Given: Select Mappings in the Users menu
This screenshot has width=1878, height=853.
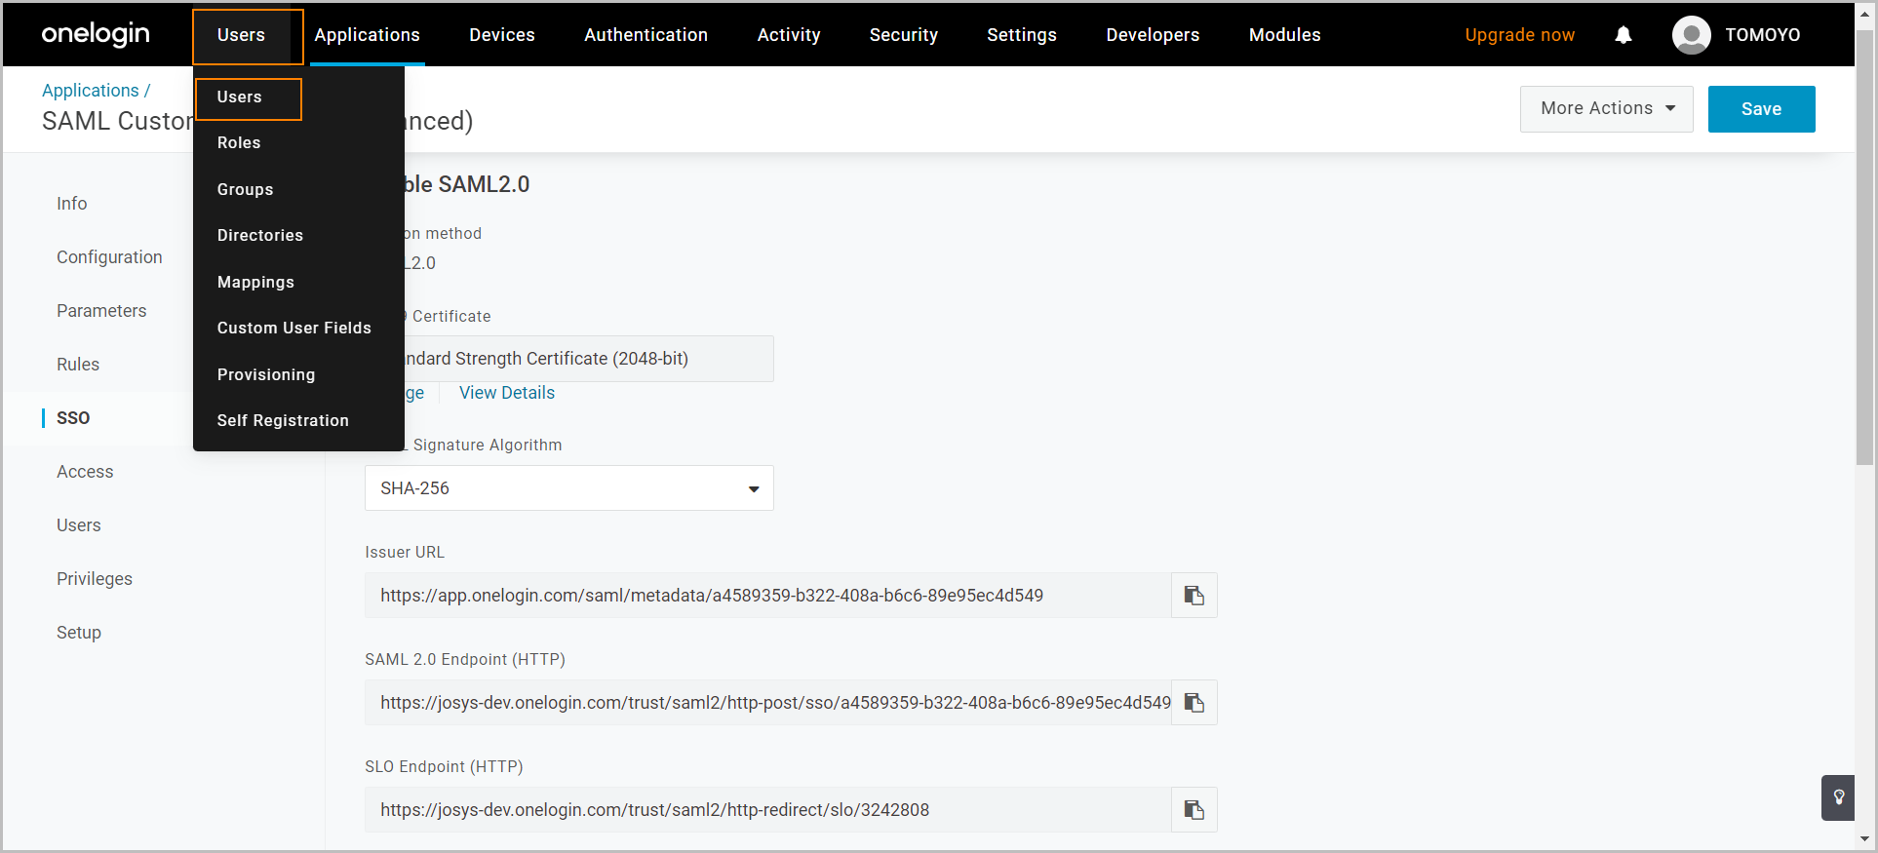Looking at the screenshot, I should (255, 283).
